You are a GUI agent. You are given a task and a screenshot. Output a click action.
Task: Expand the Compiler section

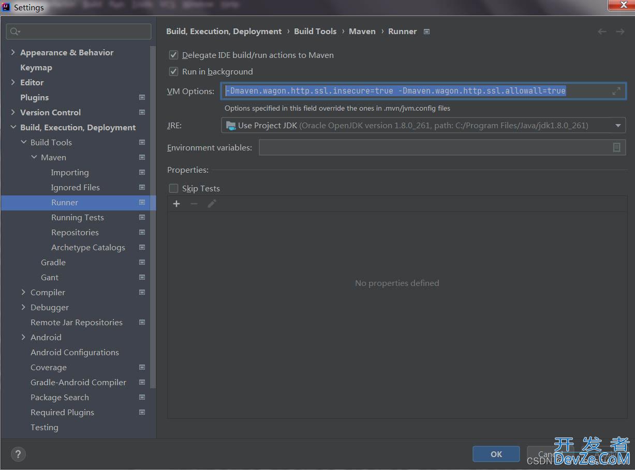pyautogui.click(x=23, y=292)
